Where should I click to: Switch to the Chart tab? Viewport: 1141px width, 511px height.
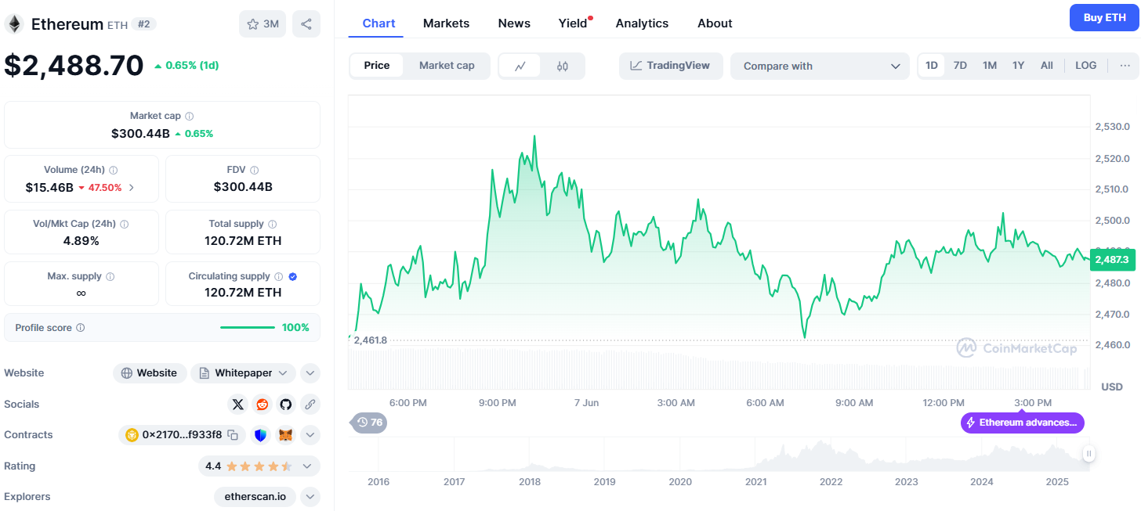pyautogui.click(x=379, y=23)
